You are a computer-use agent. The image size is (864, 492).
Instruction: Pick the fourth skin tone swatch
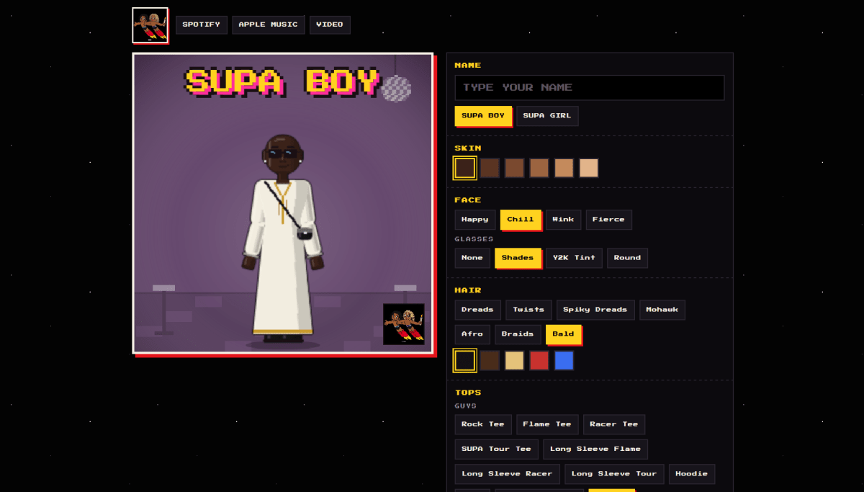[x=539, y=168]
